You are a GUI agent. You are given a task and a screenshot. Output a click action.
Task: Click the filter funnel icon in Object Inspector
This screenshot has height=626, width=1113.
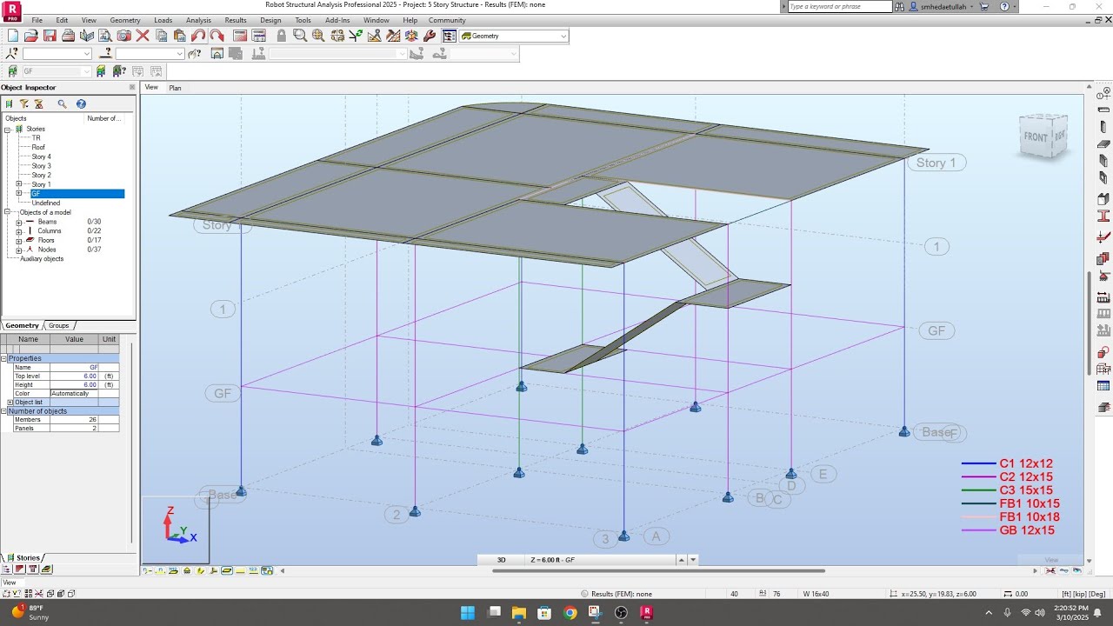click(x=24, y=103)
